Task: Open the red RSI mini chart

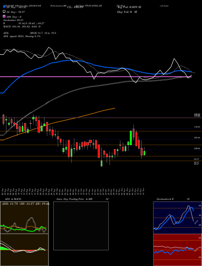Action: (x=177, y=250)
